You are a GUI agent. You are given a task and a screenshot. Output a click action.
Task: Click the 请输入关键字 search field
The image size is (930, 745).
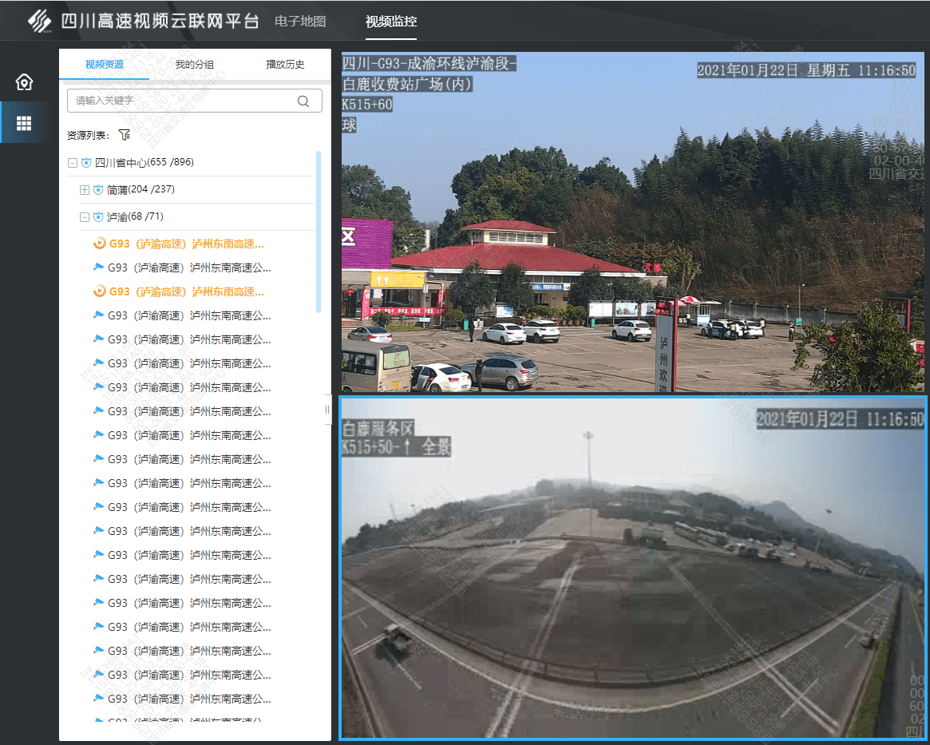point(184,101)
